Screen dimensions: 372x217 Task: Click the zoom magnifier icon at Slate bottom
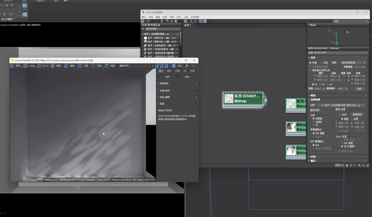coord(351,165)
